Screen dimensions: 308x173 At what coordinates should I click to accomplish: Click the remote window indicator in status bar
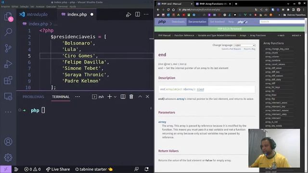click(6, 169)
